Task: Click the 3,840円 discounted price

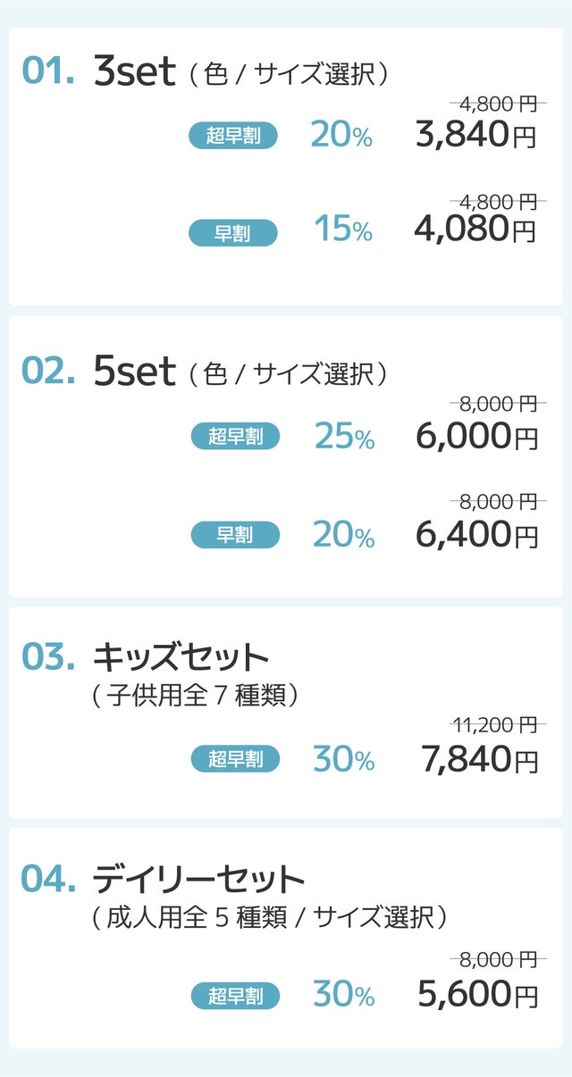Action: pos(475,135)
